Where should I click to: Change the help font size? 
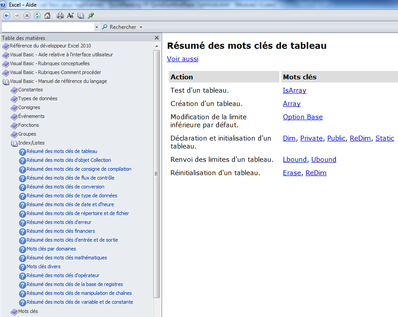coord(70,16)
